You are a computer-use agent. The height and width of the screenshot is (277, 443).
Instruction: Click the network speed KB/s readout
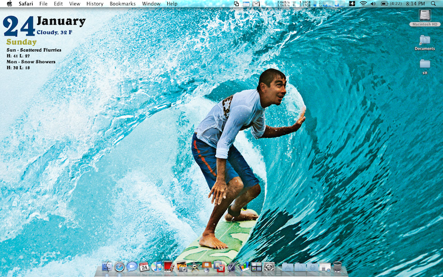(283, 4)
